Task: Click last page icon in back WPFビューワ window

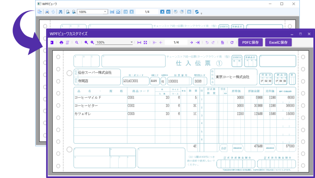Action: [168, 12]
